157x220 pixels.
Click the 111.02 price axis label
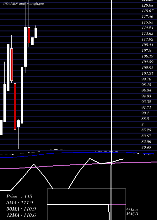[147, 39]
